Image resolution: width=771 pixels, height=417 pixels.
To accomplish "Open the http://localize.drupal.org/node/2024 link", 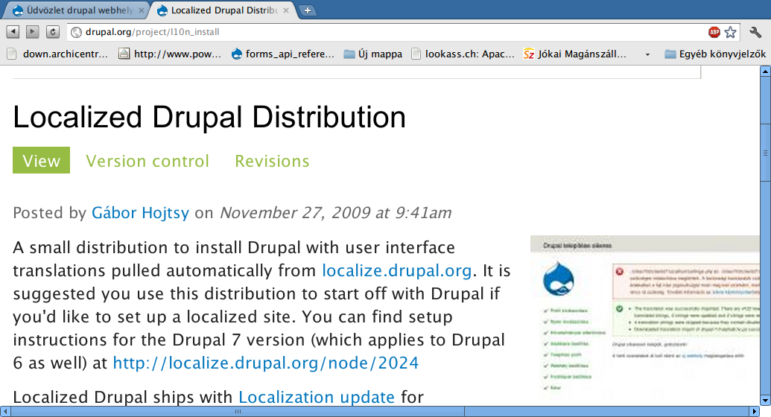I will click(265, 363).
